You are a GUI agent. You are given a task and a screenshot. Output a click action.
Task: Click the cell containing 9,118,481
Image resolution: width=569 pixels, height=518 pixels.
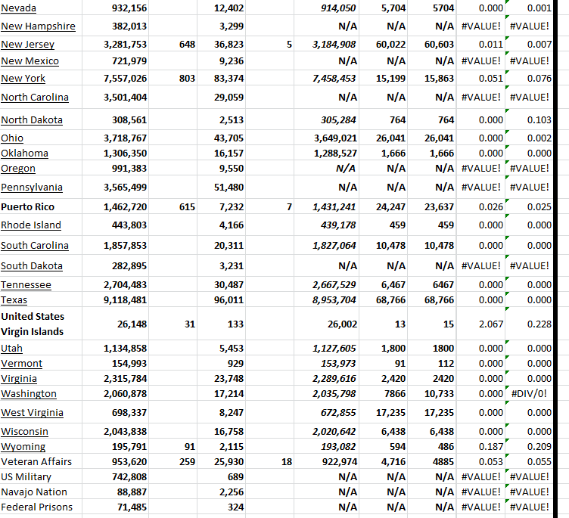coord(125,300)
